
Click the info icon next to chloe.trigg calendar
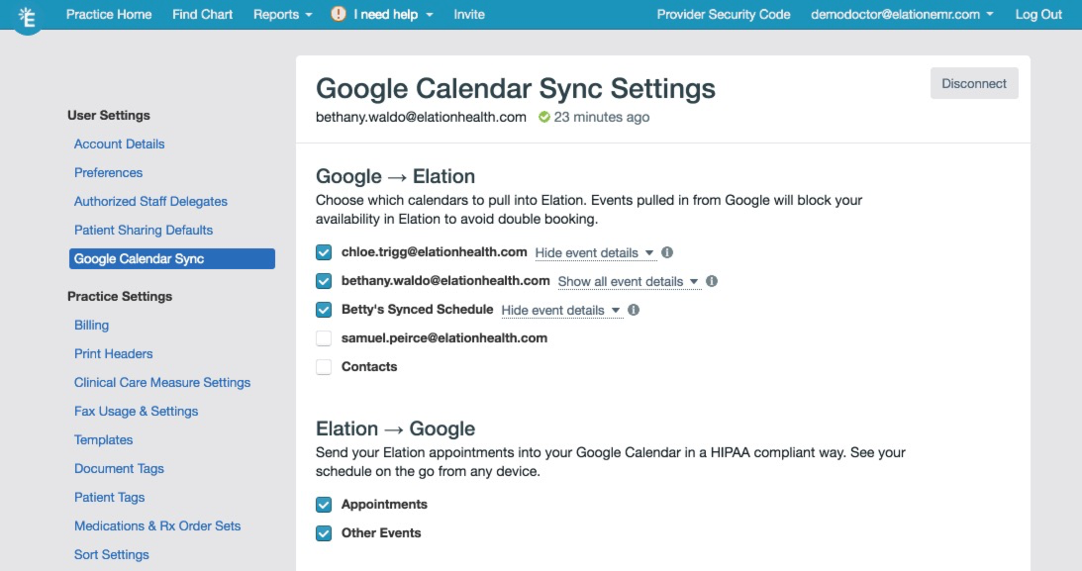point(667,252)
